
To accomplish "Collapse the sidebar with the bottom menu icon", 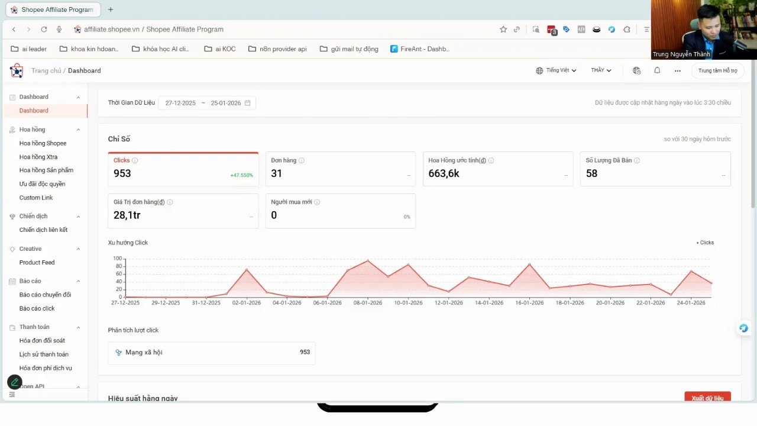I will tap(12, 395).
